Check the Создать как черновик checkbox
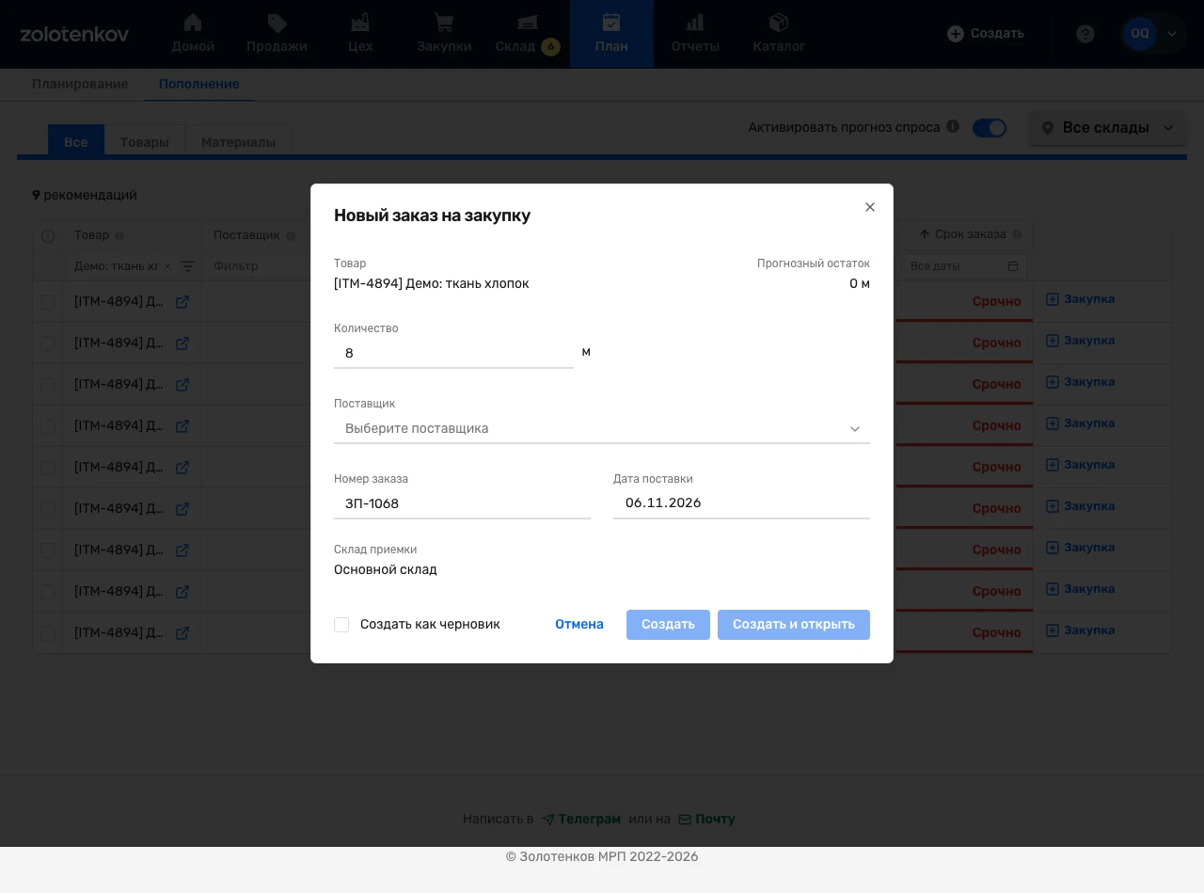The width and height of the screenshot is (1204, 893). pos(341,625)
